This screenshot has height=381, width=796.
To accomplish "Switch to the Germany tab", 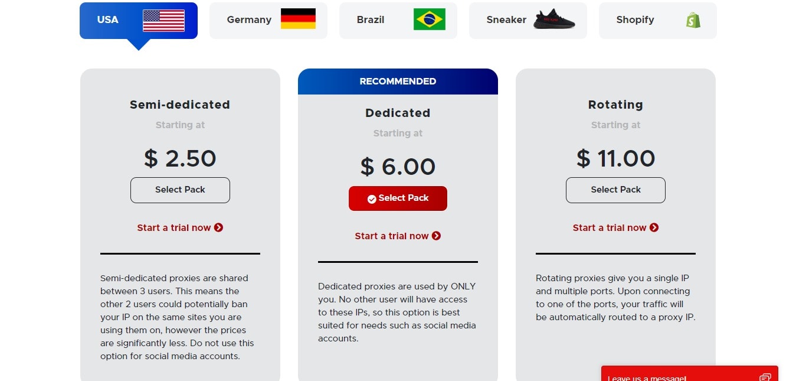I will click(268, 21).
